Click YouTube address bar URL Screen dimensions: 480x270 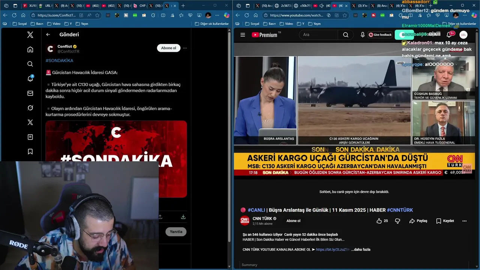tap(297, 15)
